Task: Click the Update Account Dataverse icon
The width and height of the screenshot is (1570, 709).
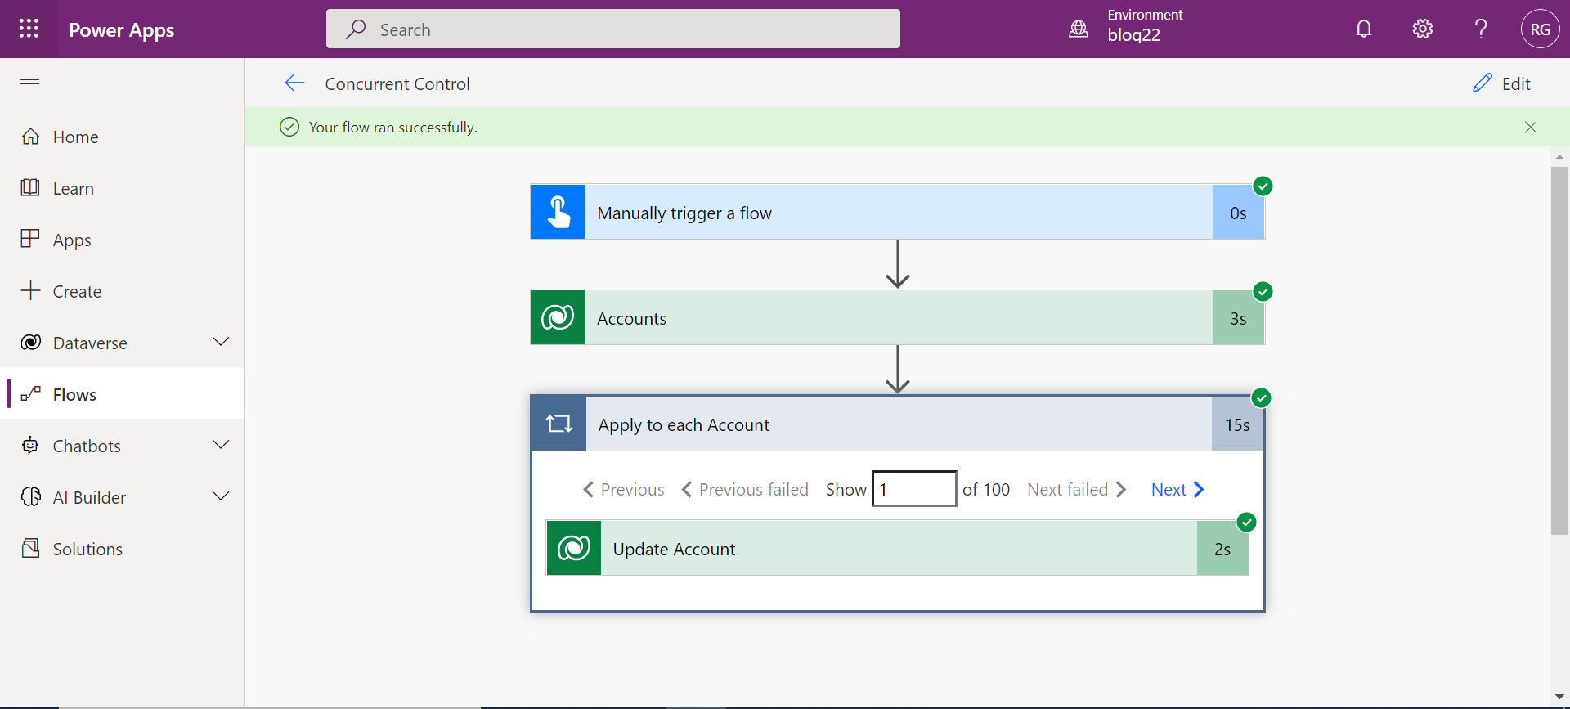Action: coord(574,548)
